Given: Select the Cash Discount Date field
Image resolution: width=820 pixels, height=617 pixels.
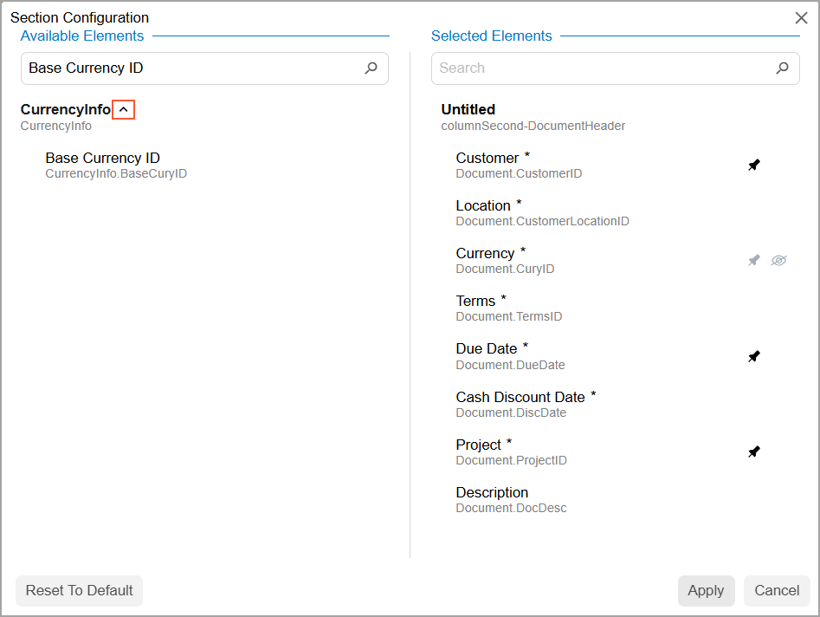Looking at the screenshot, I should pos(520,398).
